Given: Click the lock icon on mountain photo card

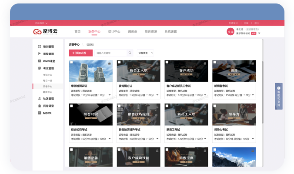Looking at the screenshot, I should [253, 151].
